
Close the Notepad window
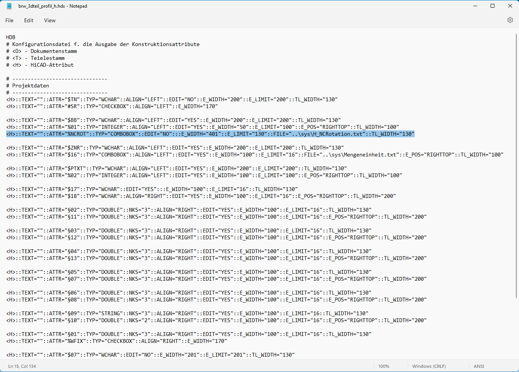point(510,6)
